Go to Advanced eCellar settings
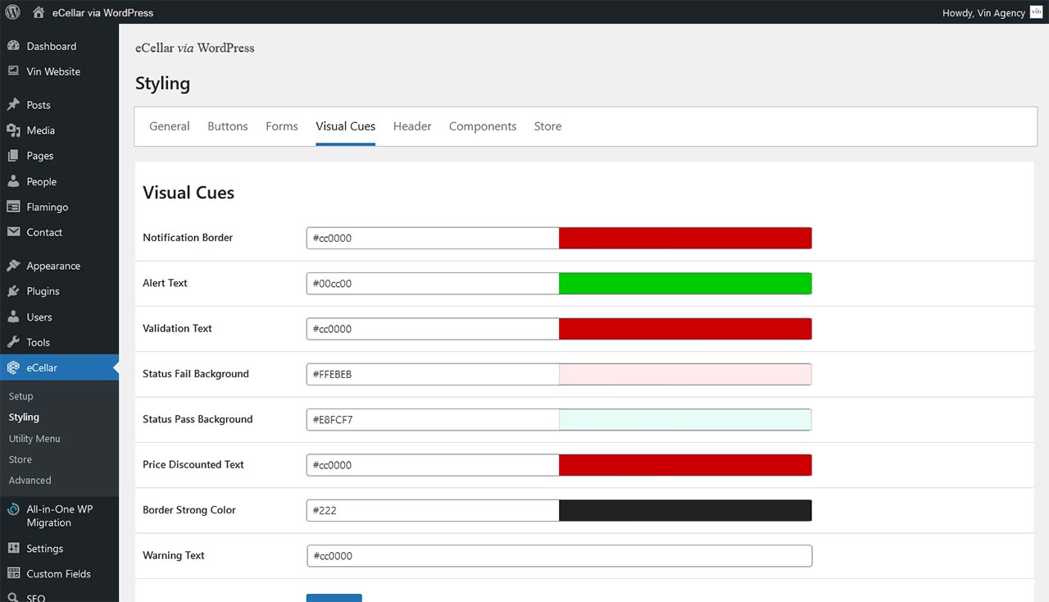 pos(30,481)
